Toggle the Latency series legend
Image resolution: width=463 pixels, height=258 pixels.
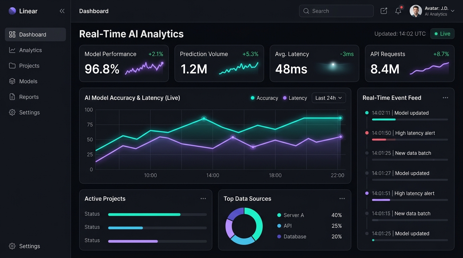tap(295, 98)
